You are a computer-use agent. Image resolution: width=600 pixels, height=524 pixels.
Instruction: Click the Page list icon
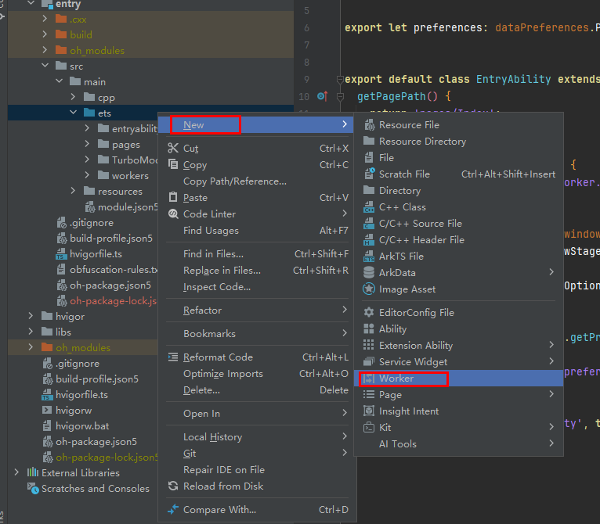pyautogui.click(x=369, y=394)
